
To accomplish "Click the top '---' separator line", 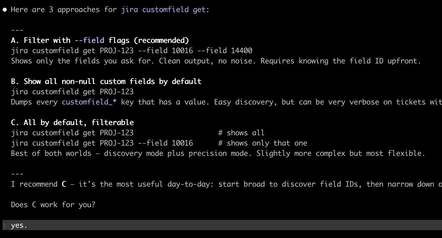I will [x=17, y=30].
